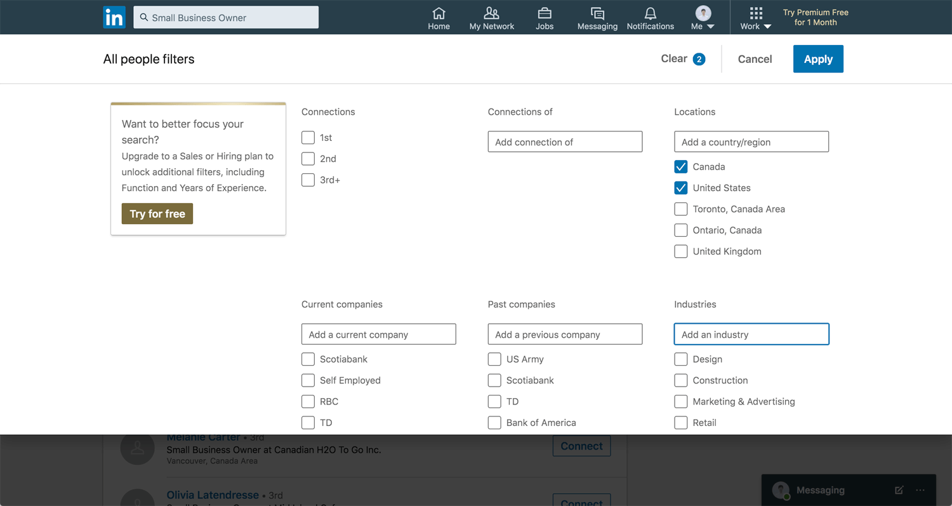This screenshot has width=952, height=506.
Task: Open Jobs briefcase icon
Action: click(545, 13)
